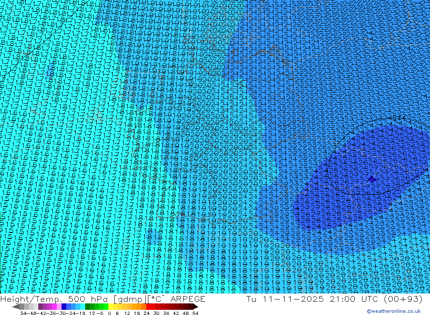
Task: Click the dark green swatch on the color scale
Action: click(87, 307)
